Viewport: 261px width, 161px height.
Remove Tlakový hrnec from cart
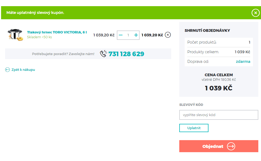point(168,35)
